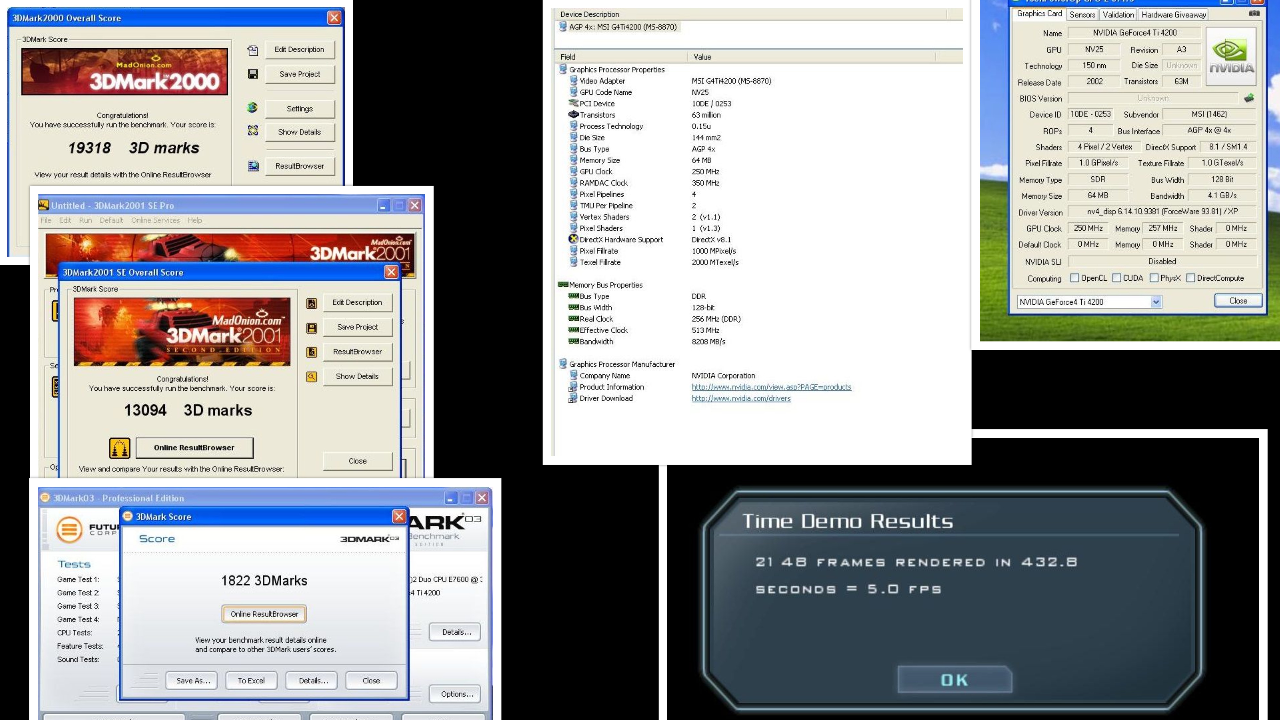Click the 3DMark2000 MadOnion banner image

click(124, 71)
